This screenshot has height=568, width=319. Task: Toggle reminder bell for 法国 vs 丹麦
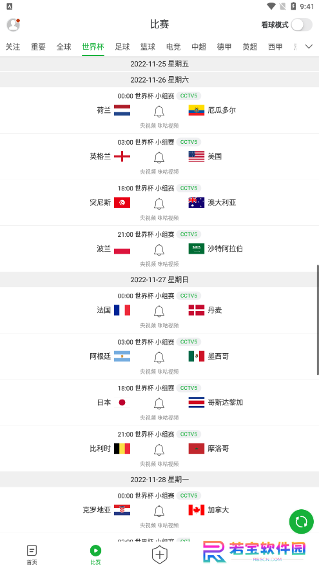(x=159, y=311)
